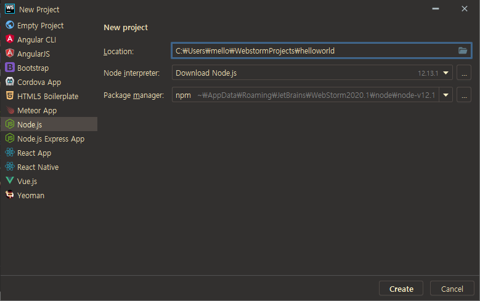Select Empty Project template
Image resolution: width=480 pixels, height=301 pixels.
pyautogui.click(x=49, y=25)
